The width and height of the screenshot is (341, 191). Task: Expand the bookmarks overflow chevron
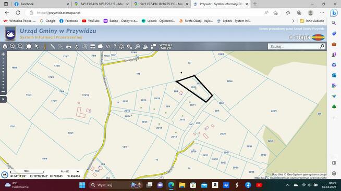tap(293, 21)
